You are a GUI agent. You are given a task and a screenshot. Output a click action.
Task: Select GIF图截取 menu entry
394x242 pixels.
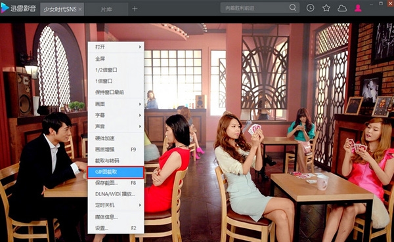116,172
